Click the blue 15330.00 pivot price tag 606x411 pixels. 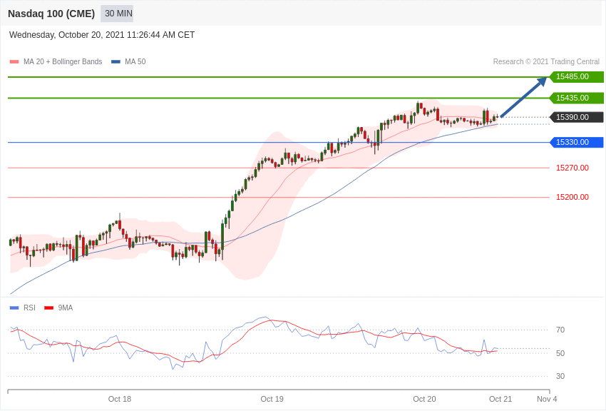(x=575, y=142)
